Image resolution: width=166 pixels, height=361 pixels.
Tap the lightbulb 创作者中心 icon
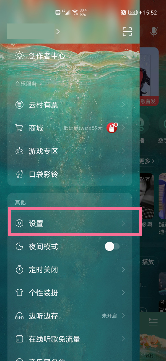19,56
